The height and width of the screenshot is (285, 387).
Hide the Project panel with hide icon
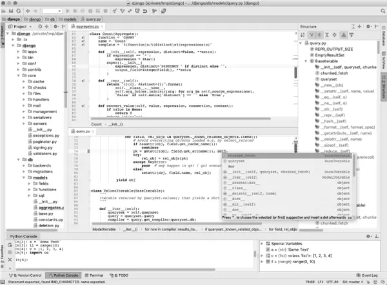coord(64,26)
